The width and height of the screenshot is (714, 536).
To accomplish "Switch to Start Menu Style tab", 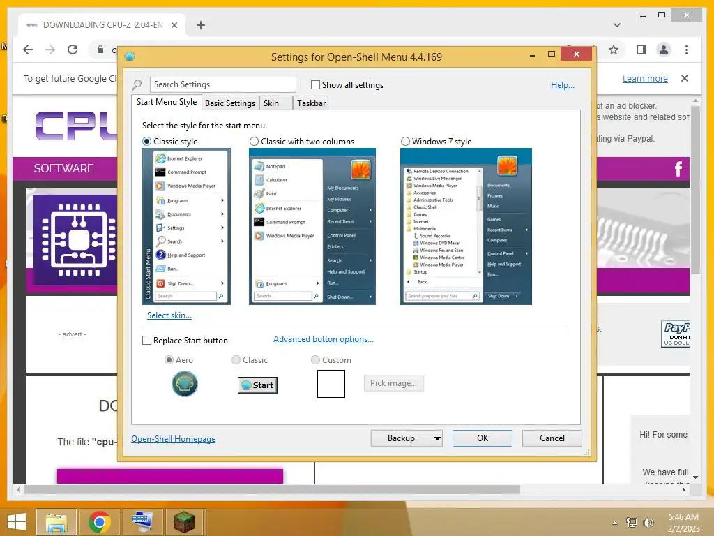I will click(x=167, y=102).
